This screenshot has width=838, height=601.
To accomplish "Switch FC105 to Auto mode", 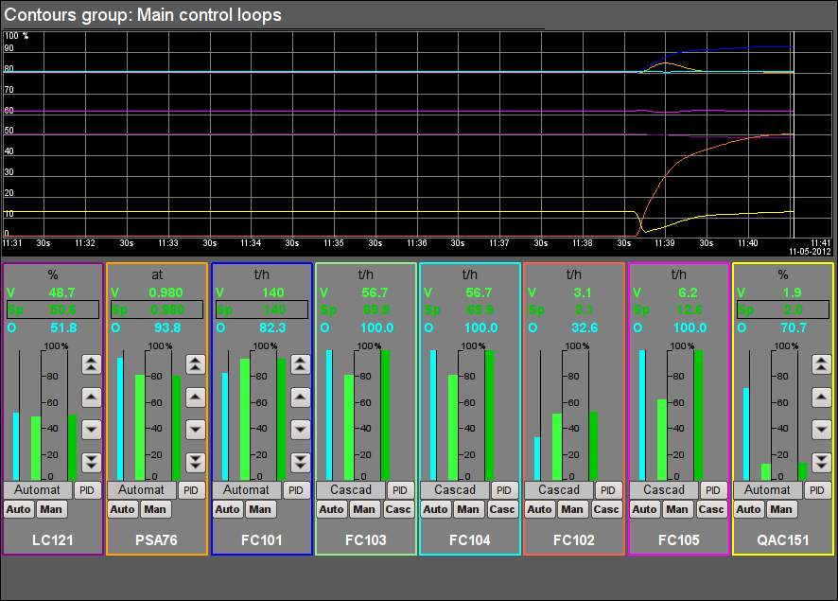I will pyautogui.click(x=645, y=509).
